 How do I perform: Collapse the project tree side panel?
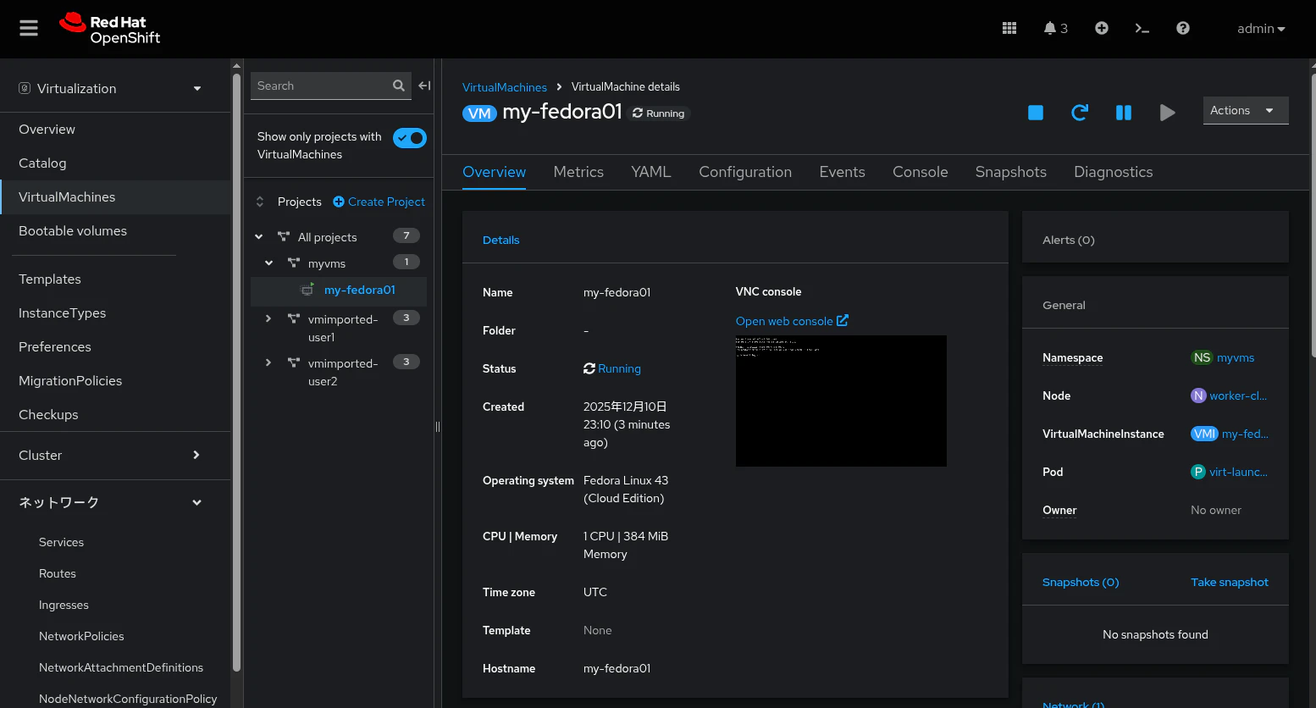pyautogui.click(x=424, y=86)
